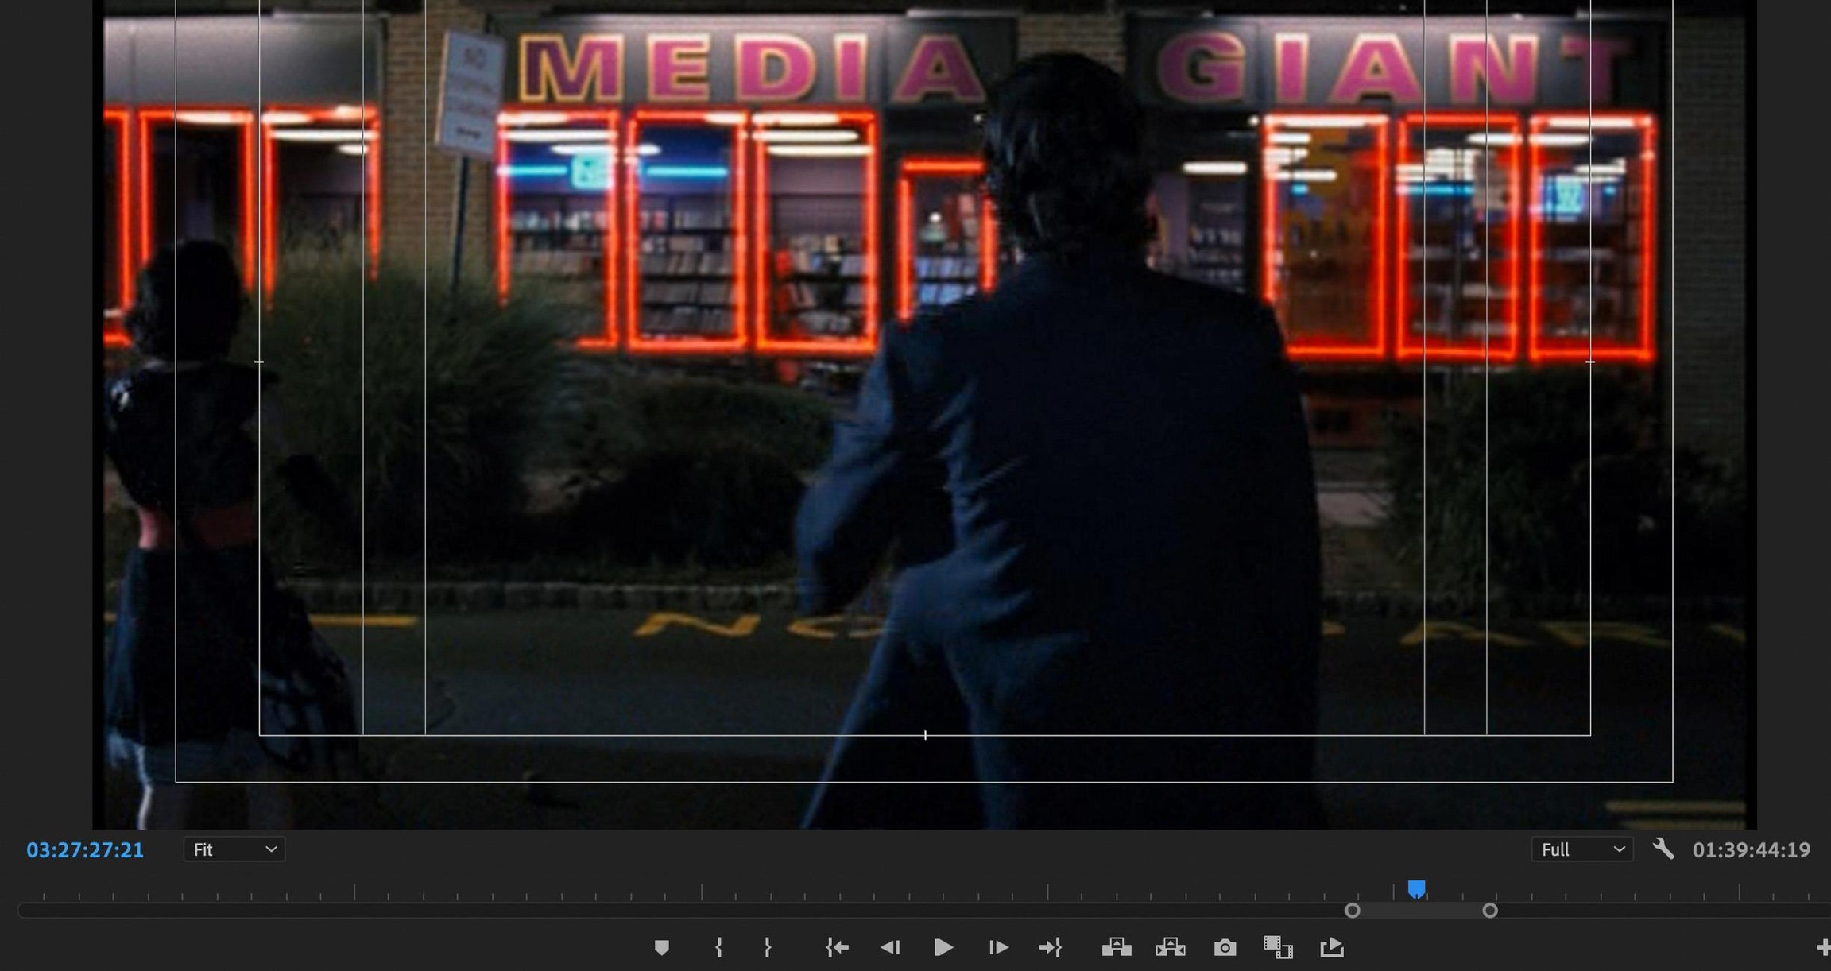Open the Fit zoom level dropdown
Image resolution: width=1831 pixels, height=971 pixels.
click(x=234, y=849)
